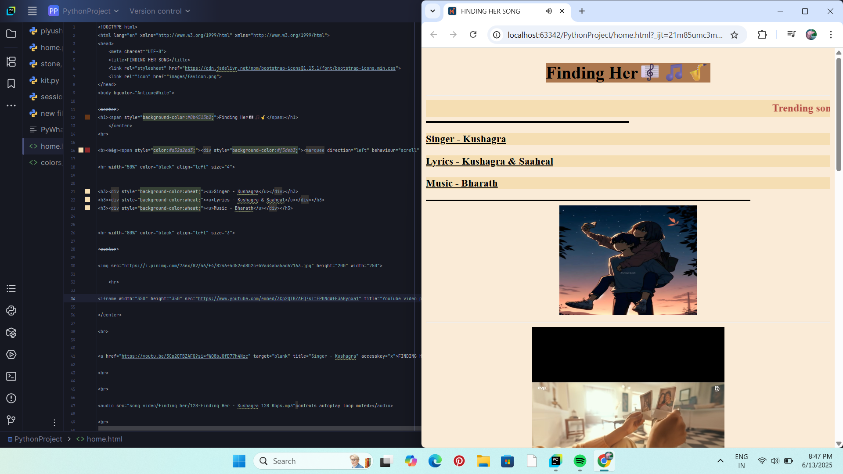
Task: Open the Python Packages tool window
Action: click(x=11, y=333)
